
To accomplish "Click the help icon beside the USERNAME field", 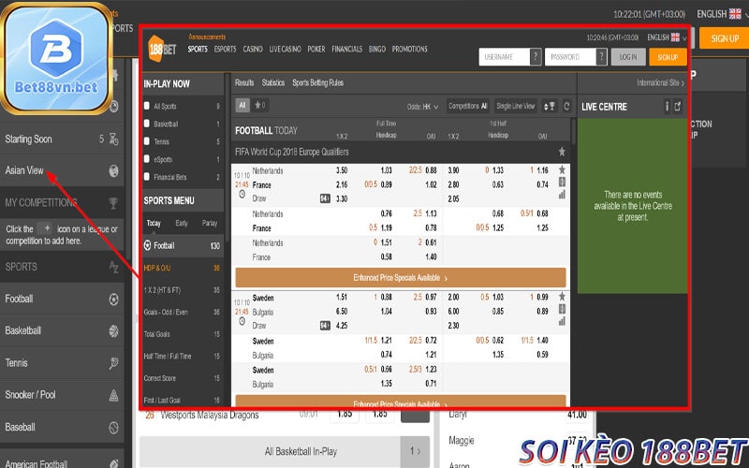I will pyautogui.click(x=536, y=56).
